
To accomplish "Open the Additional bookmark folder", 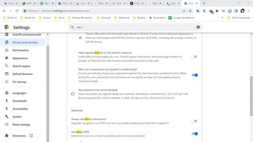I will pos(122,18).
